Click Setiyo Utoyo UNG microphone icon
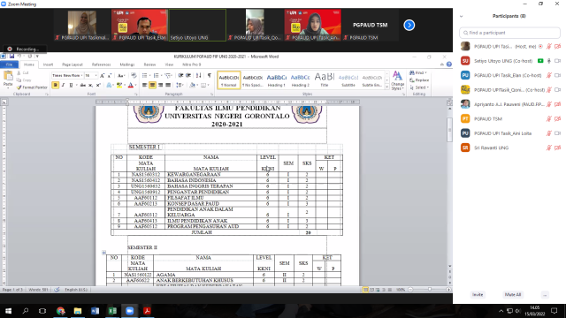 click(x=549, y=61)
